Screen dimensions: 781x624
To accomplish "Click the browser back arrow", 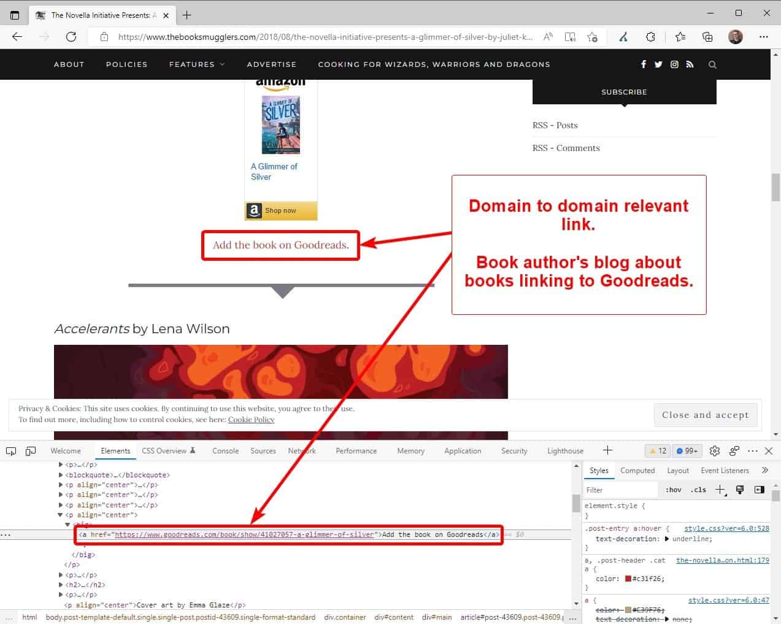I will 17,37.
